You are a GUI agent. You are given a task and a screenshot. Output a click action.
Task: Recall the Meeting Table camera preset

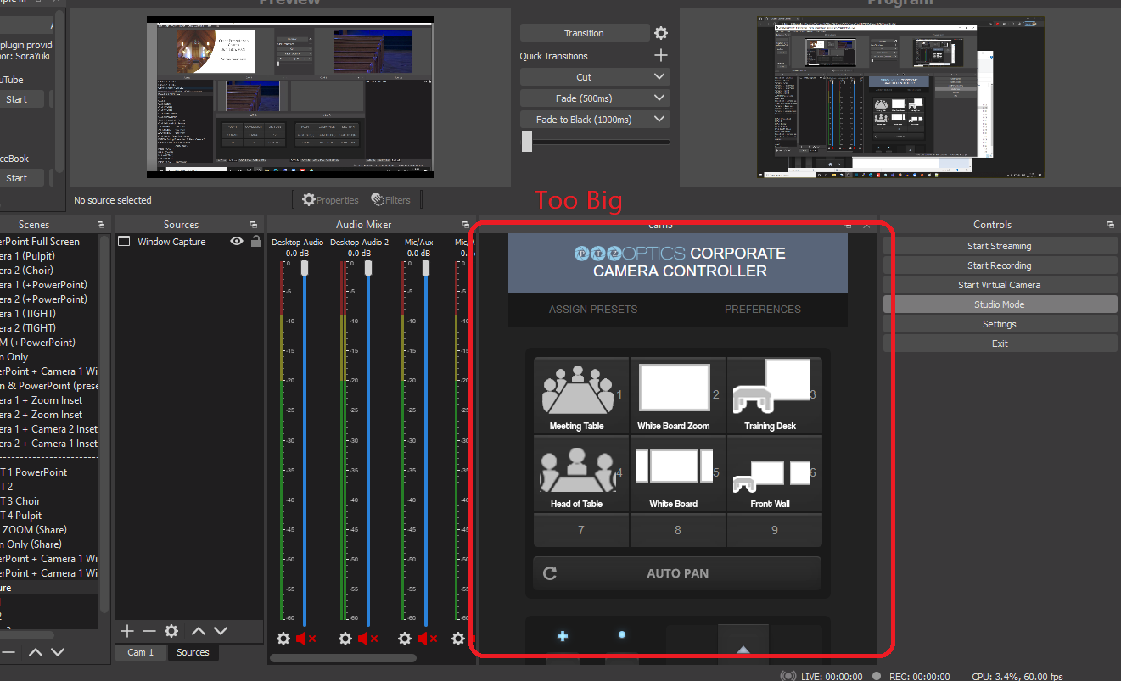click(x=581, y=395)
